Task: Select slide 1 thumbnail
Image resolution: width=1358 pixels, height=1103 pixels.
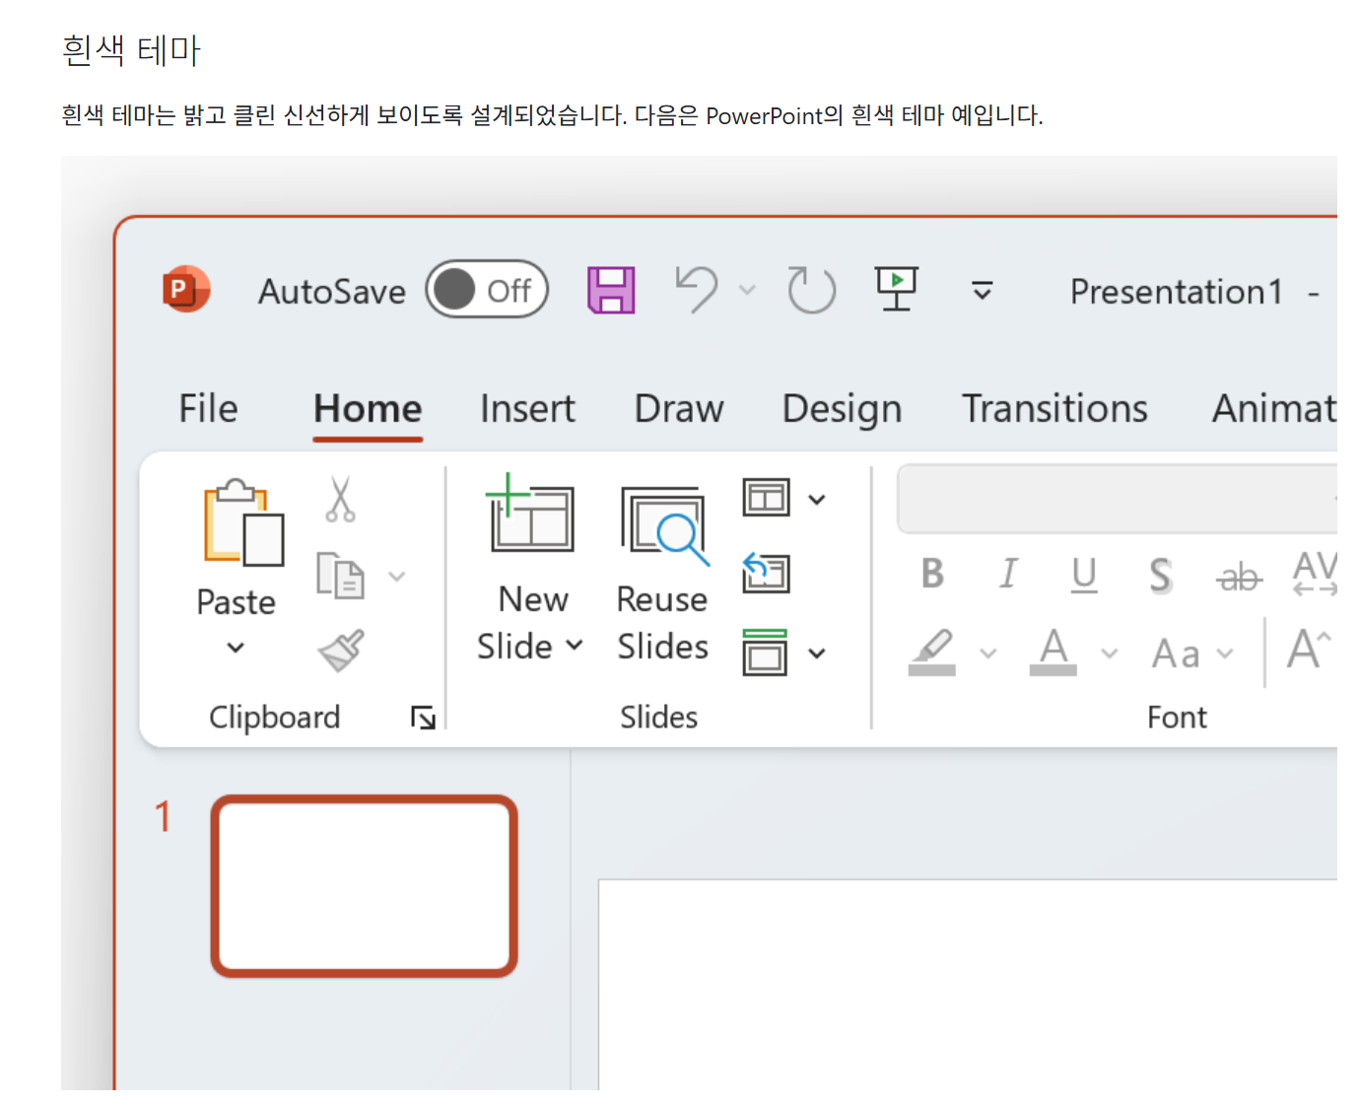Action: click(364, 886)
